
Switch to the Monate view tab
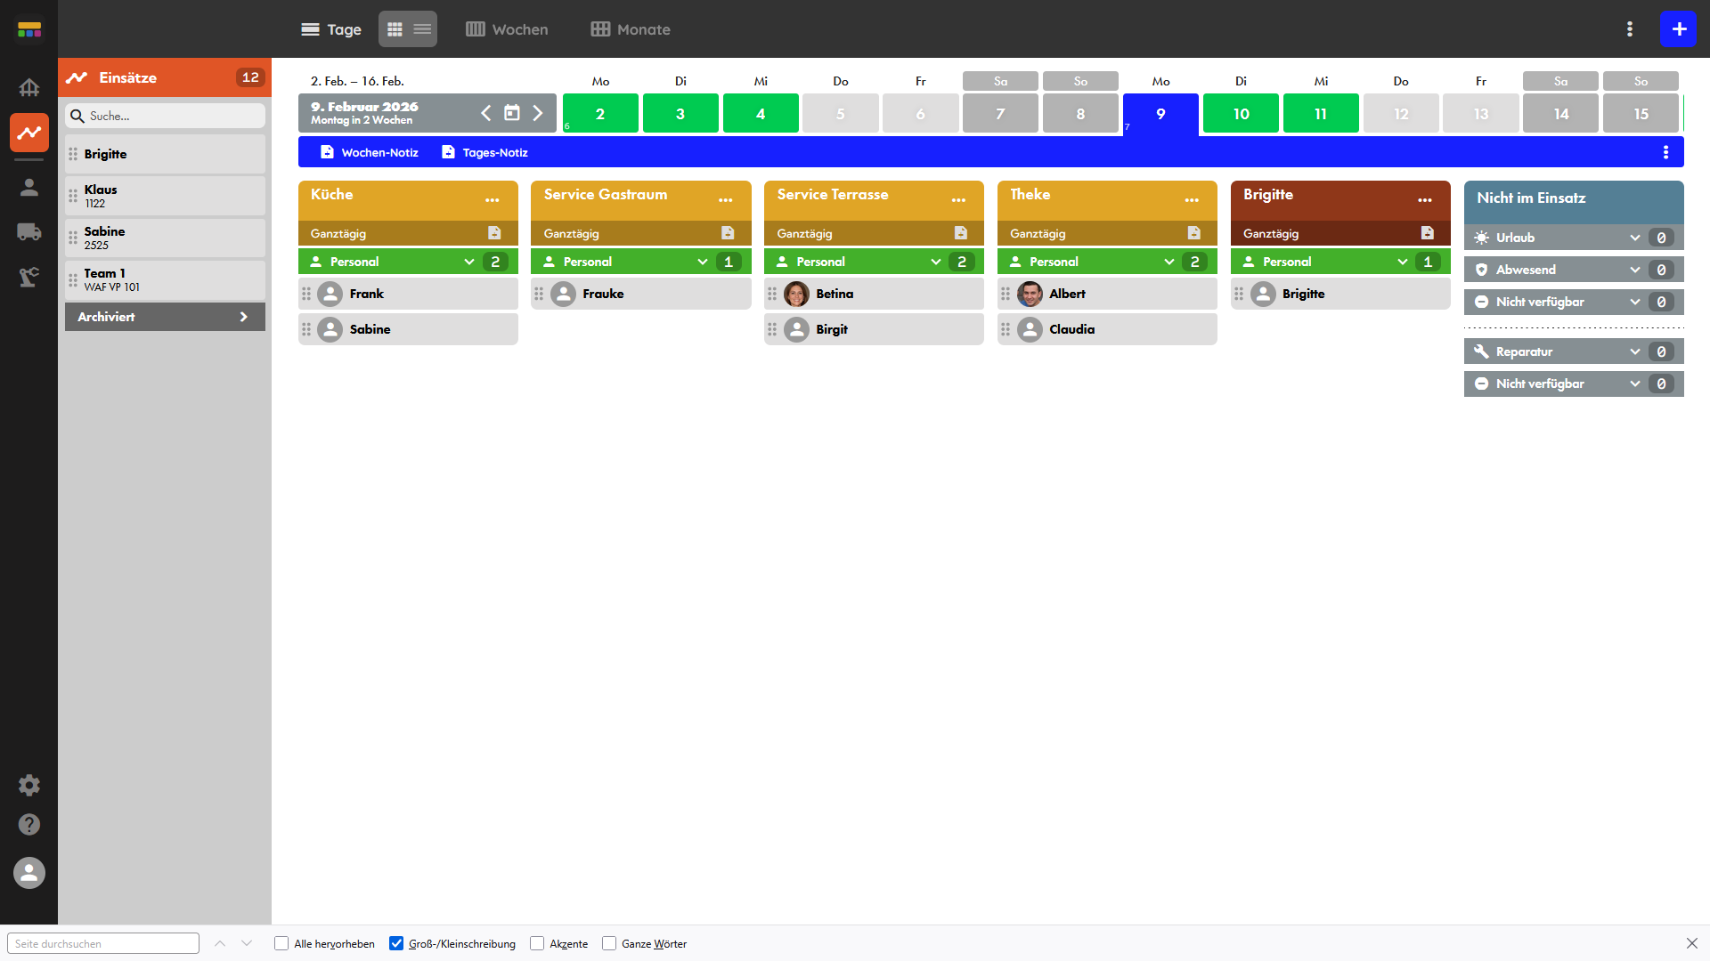click(x=631, y=29)
